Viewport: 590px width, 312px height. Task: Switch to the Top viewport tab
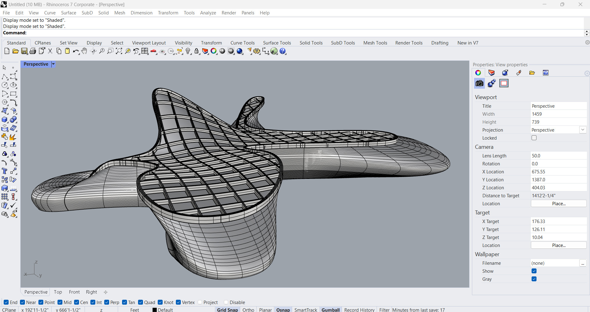58,292
